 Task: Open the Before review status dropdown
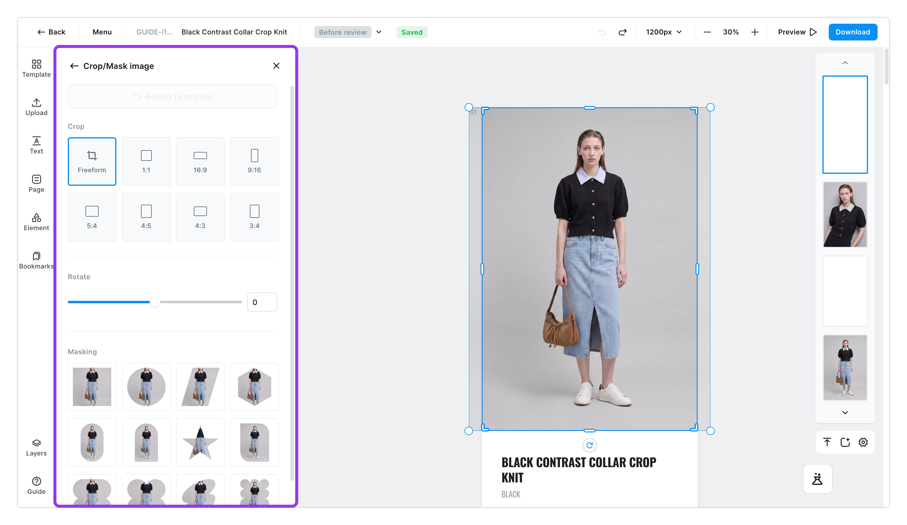pos(349,32)
